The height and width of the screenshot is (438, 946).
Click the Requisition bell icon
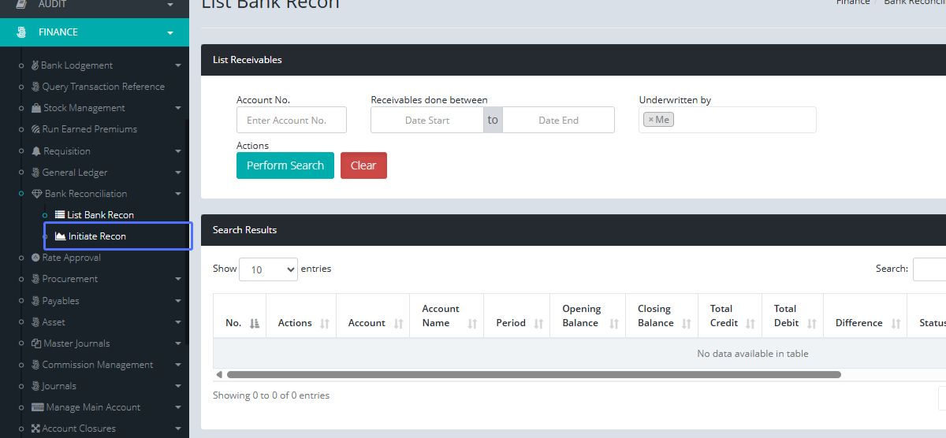[x=36, y=151]
